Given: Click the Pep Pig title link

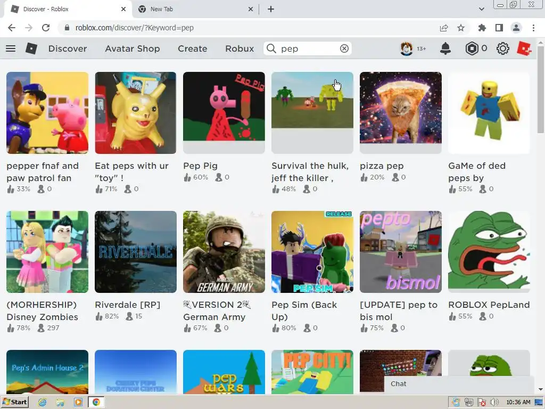Looking at the screenshot, I should point(200,166).
